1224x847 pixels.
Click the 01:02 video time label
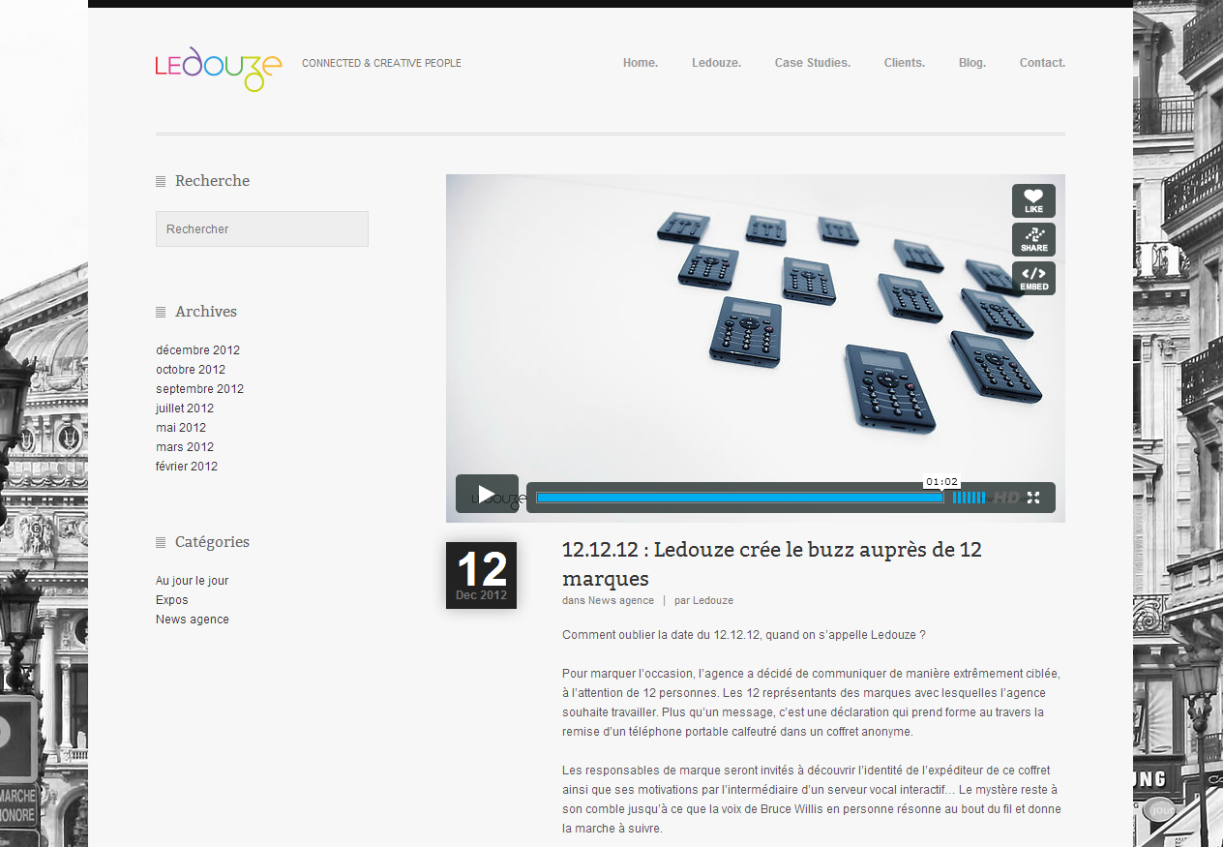pyautogui.click(x=941, y=481)
